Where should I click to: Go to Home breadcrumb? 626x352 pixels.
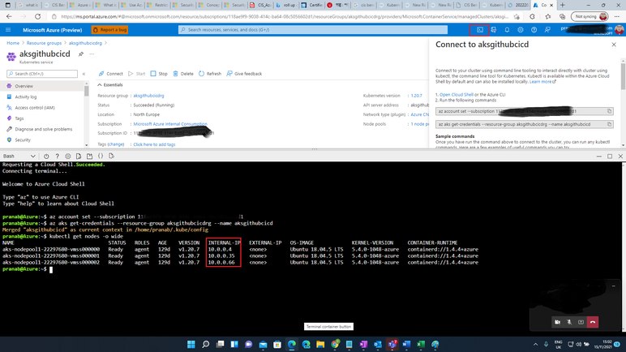coord(13,43)
